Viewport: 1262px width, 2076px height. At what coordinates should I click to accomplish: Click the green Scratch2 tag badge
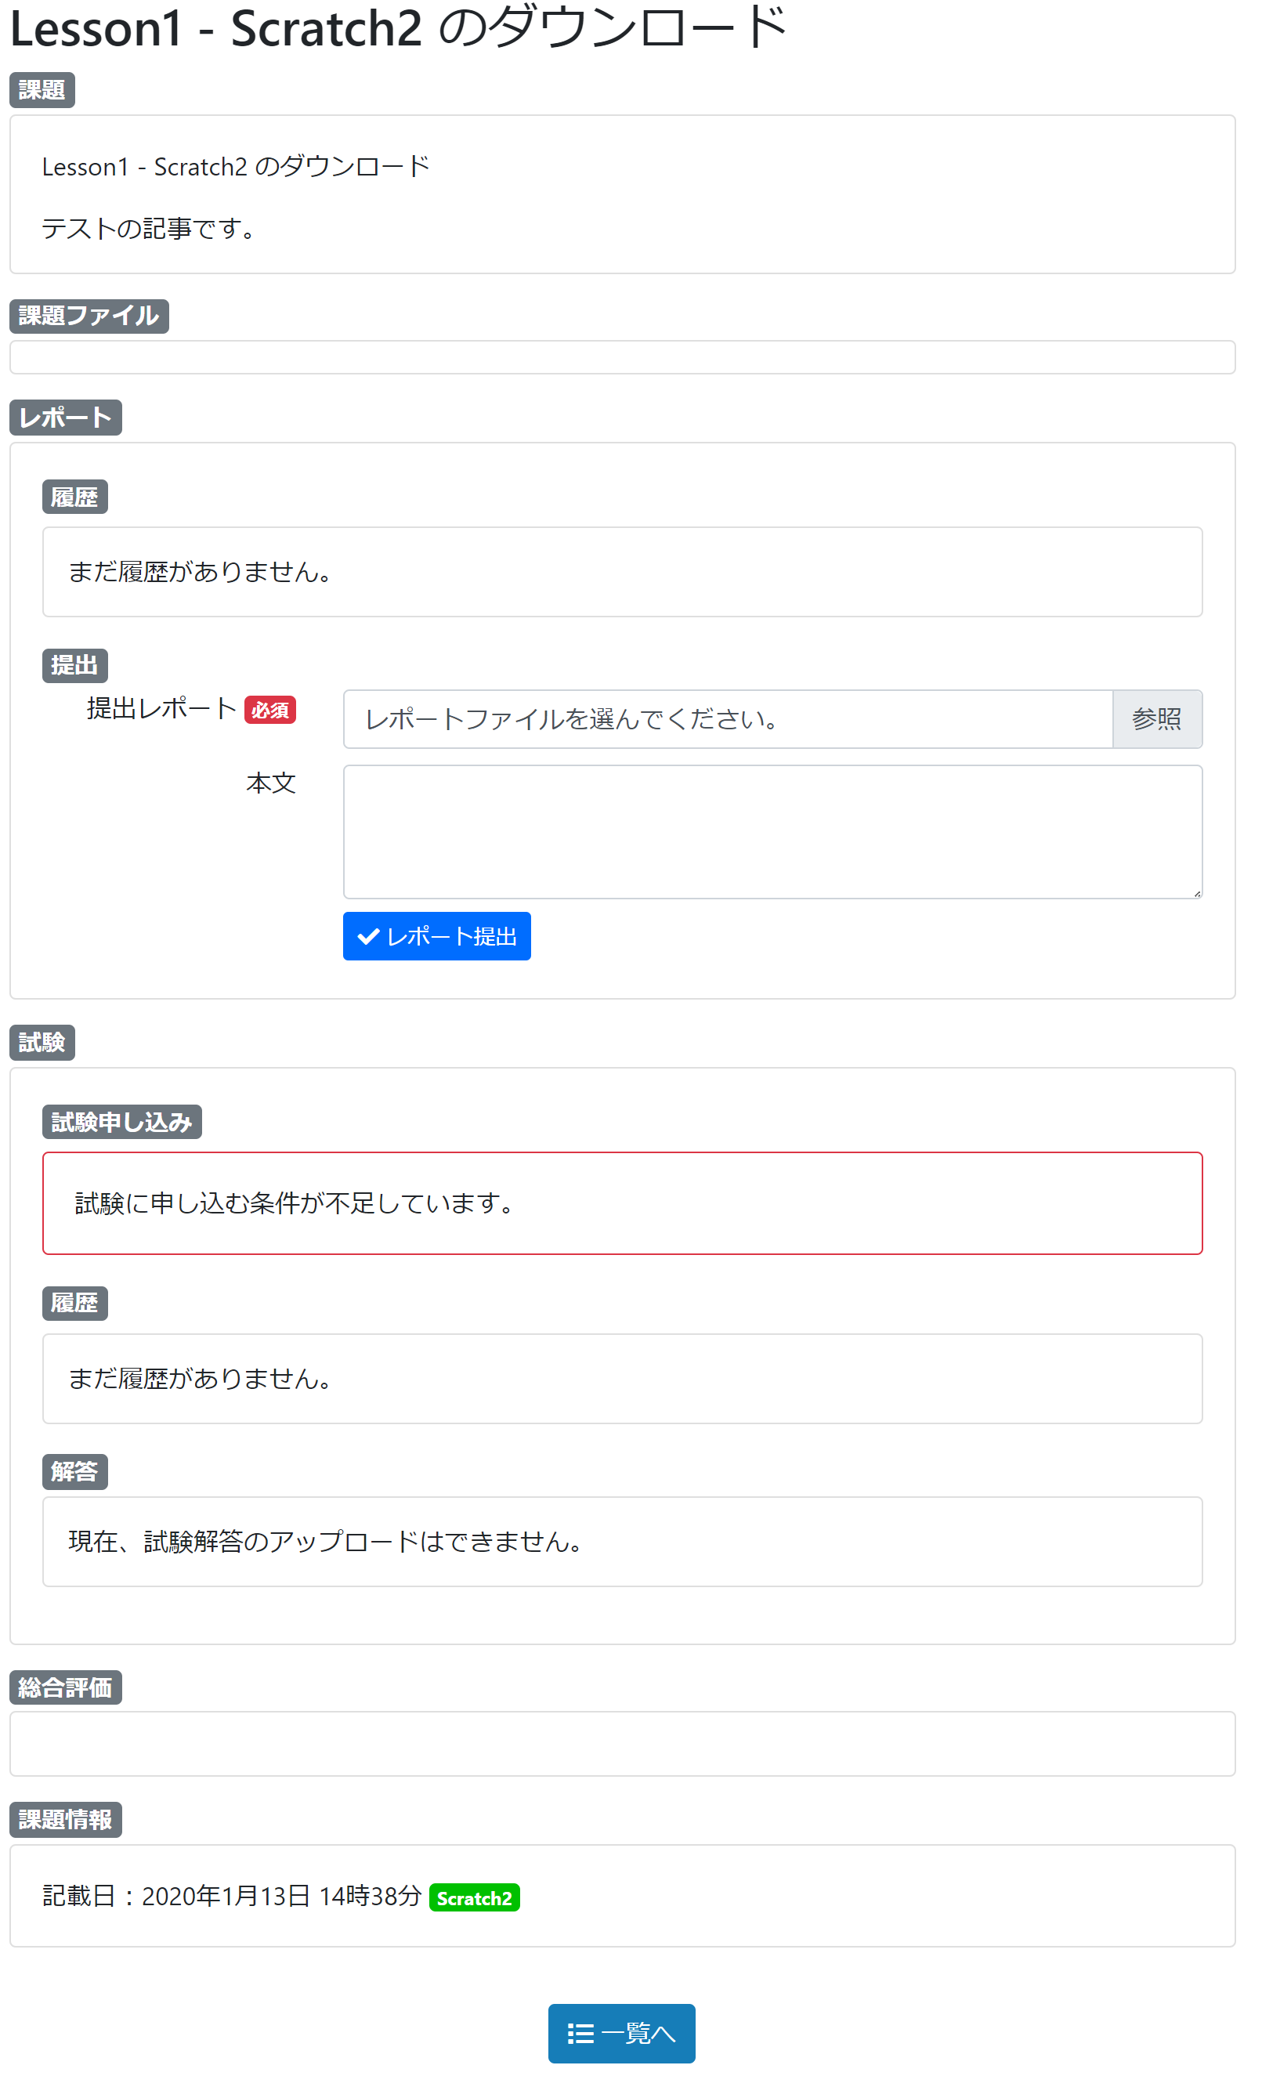473,1897
